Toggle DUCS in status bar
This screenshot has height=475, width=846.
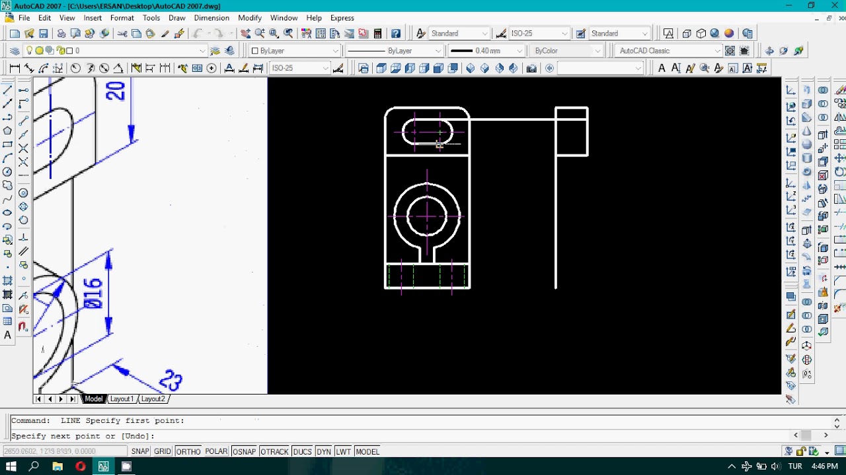[302, 452]
